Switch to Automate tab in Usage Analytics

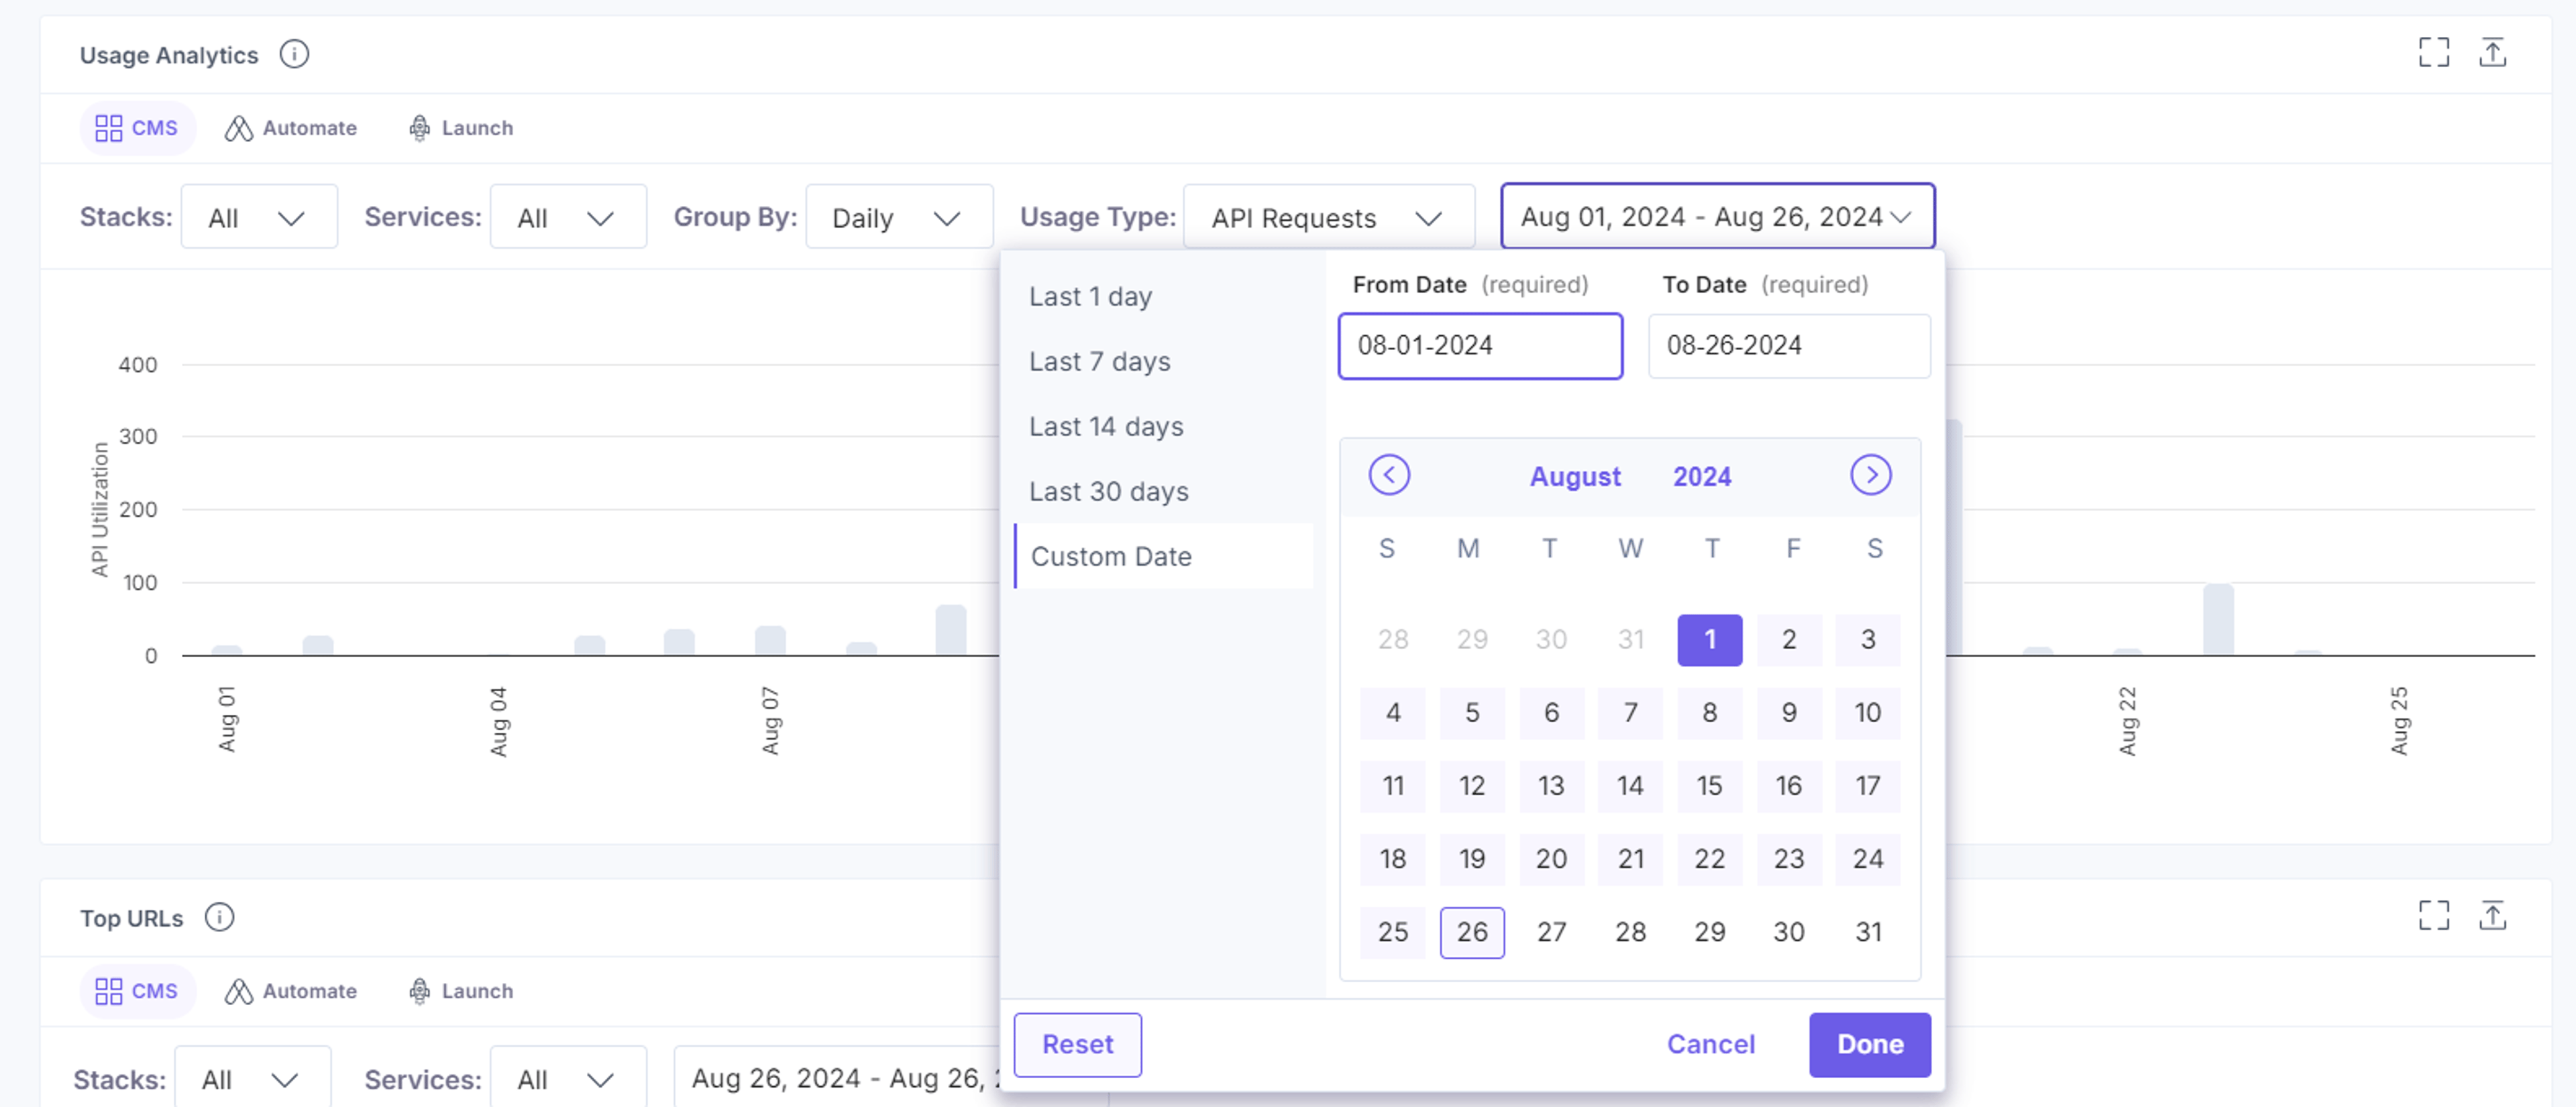pyautogui.click(x=291, y=128)
